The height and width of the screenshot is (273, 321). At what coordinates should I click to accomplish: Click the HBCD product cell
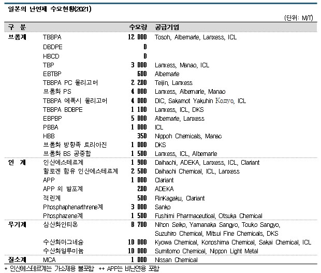pyautogui.click(x=52, y=55)
